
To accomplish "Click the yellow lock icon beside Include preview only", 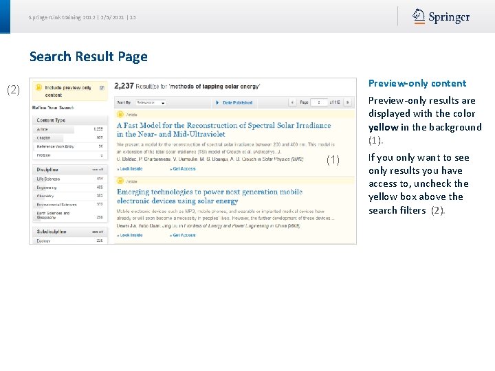I will (38, 87).
